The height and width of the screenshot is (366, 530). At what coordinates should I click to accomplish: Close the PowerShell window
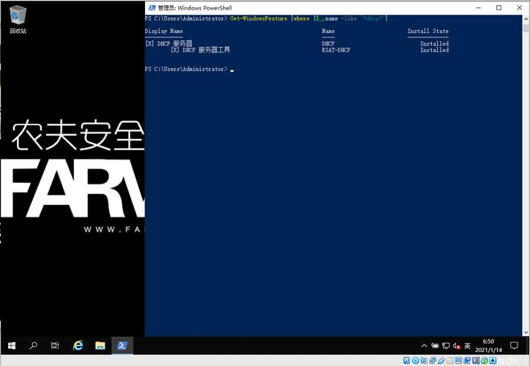click(x=520, y=8)
